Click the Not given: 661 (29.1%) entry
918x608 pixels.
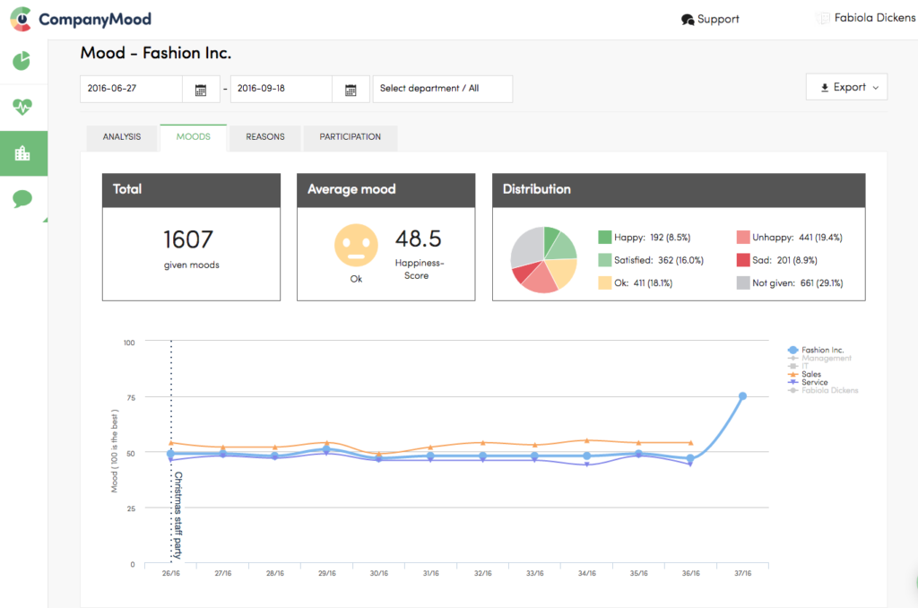790,282
